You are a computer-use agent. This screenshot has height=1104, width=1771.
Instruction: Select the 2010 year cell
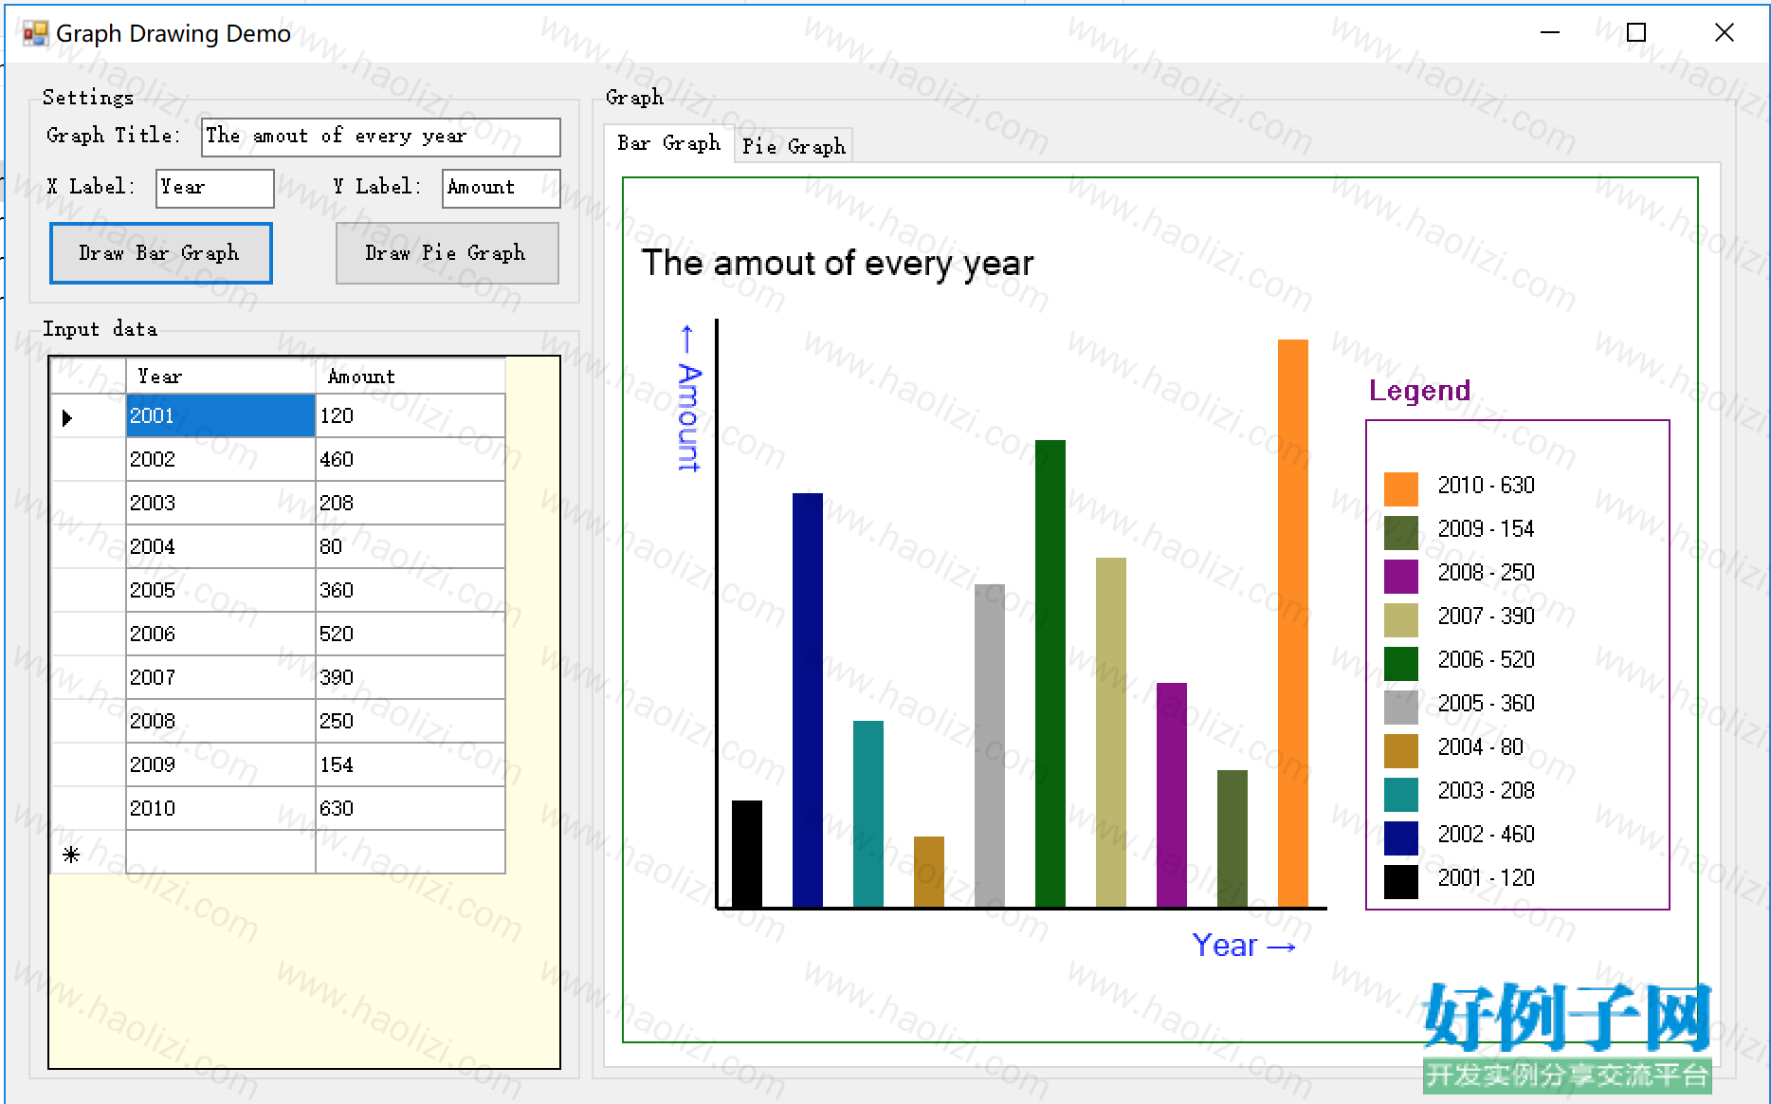(221, 809)
